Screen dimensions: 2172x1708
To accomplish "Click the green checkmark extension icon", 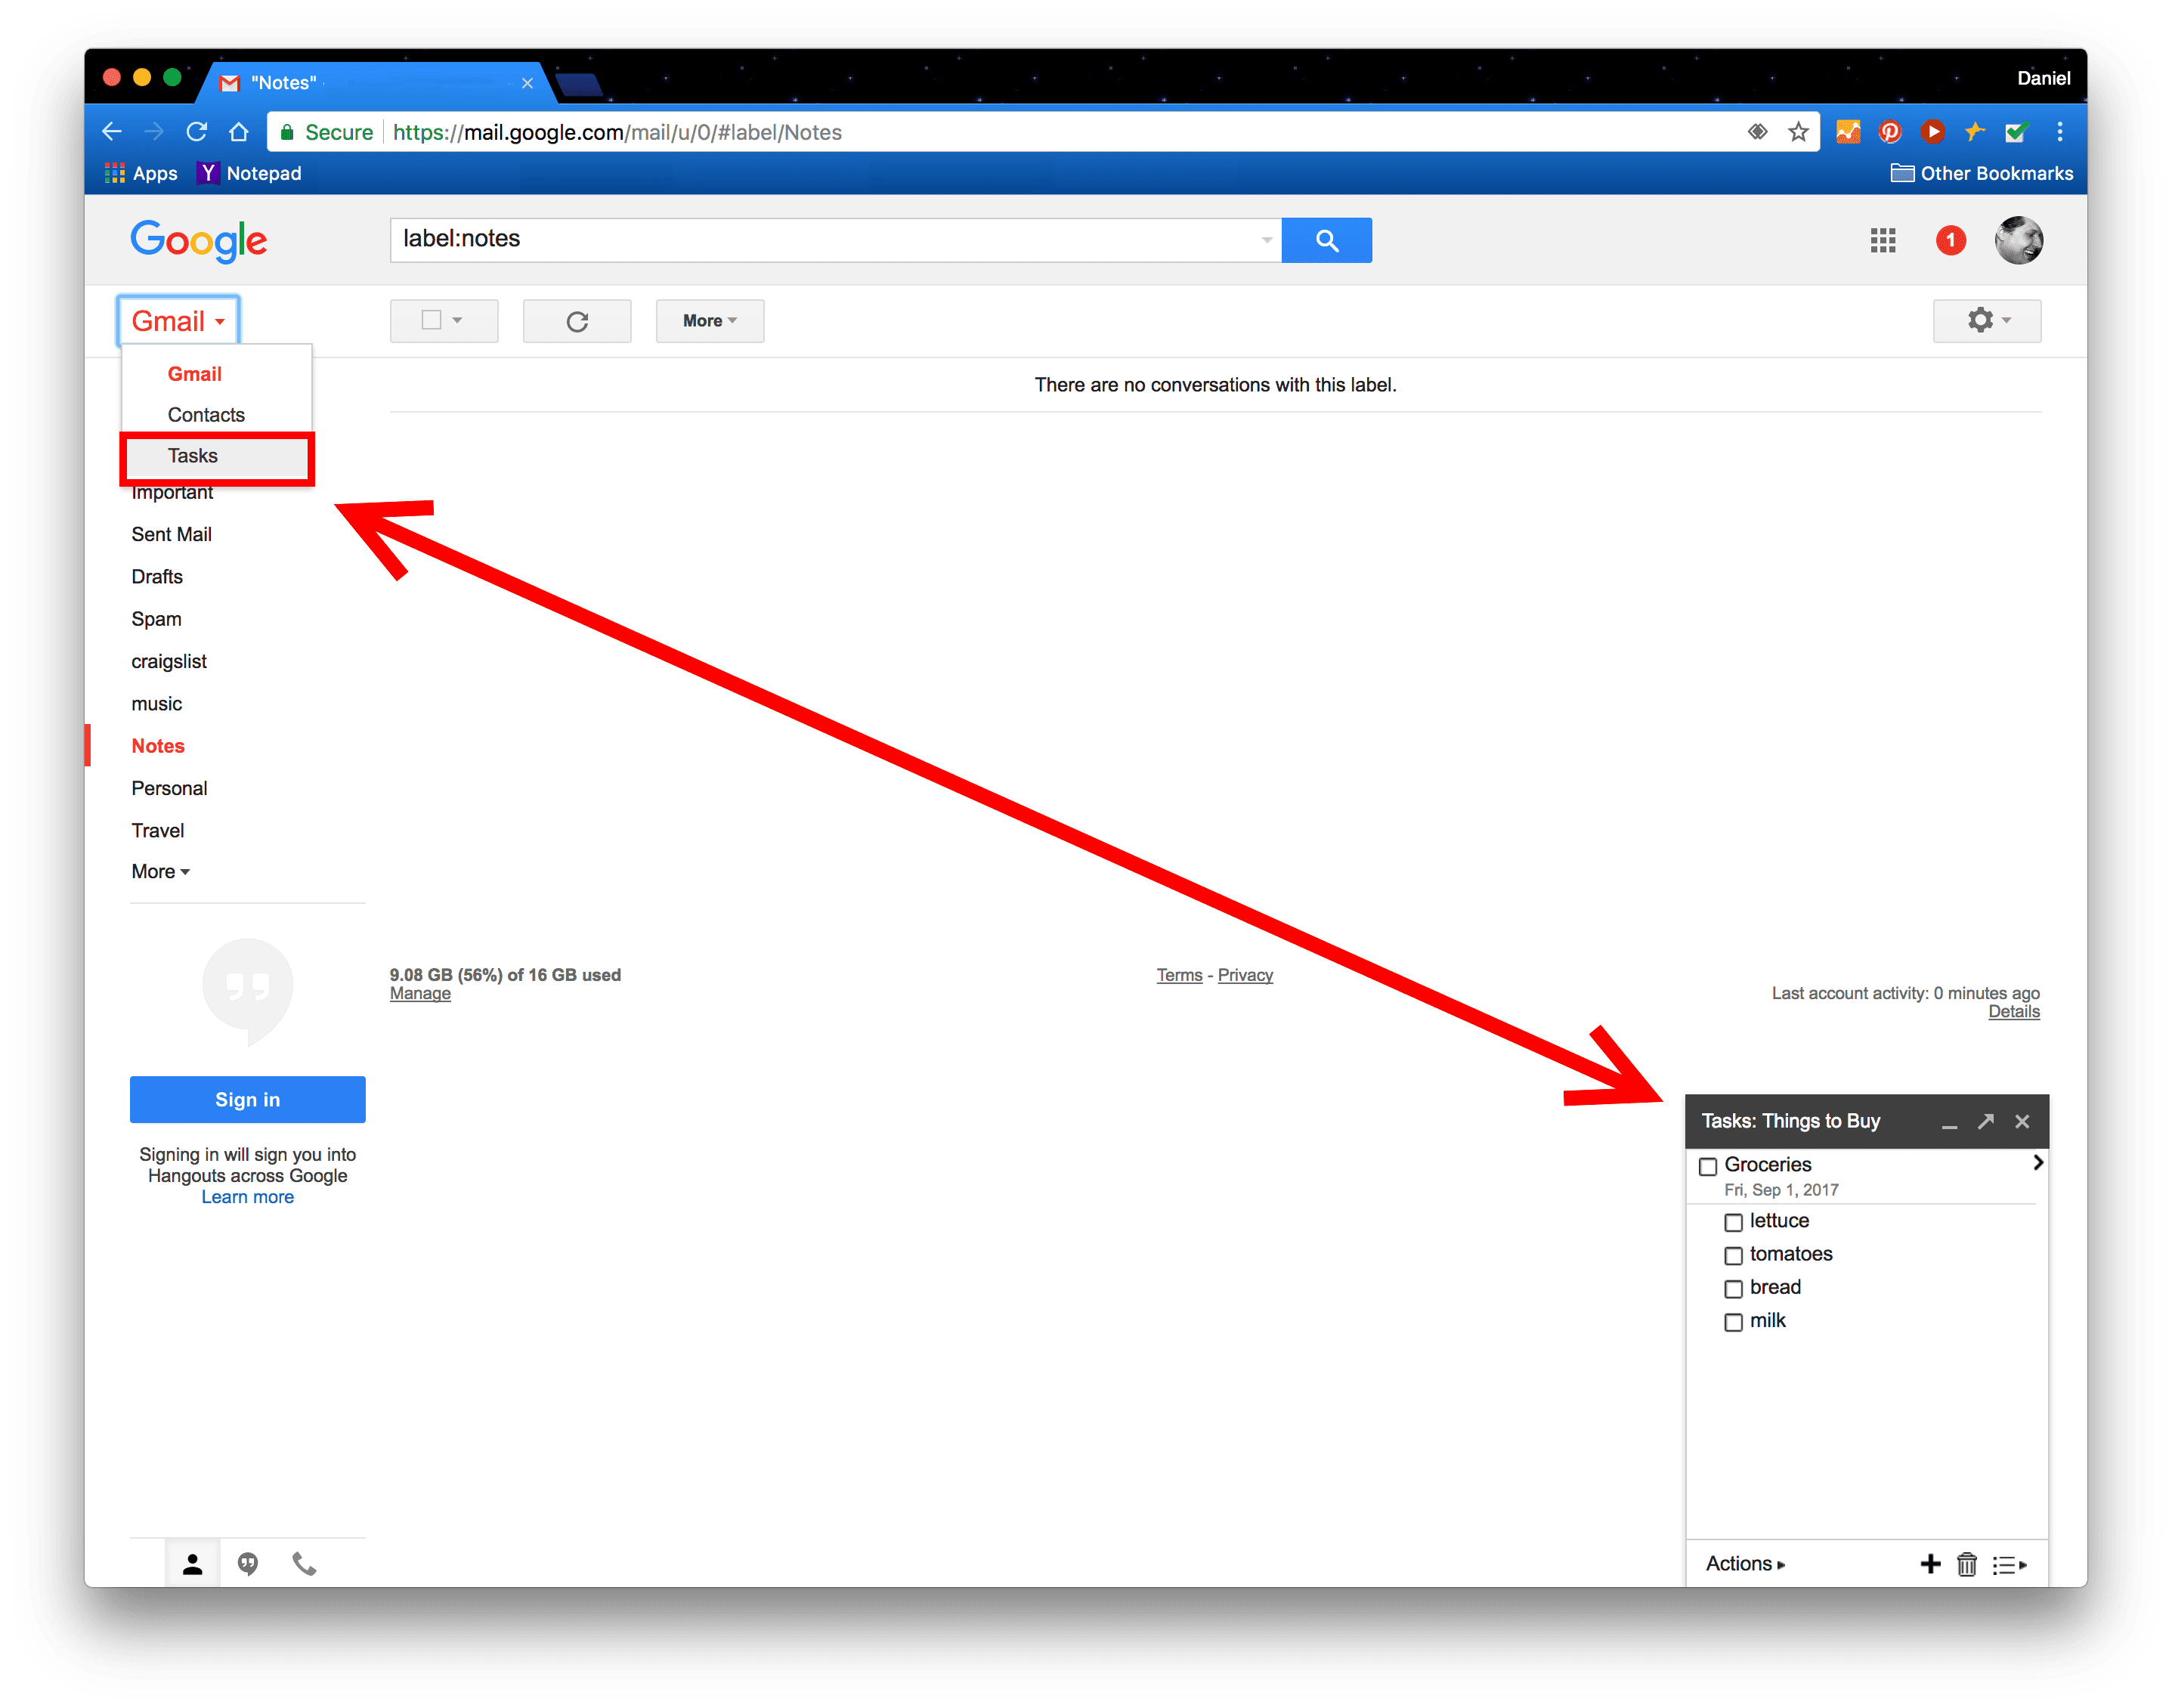I will (2016, 132).
